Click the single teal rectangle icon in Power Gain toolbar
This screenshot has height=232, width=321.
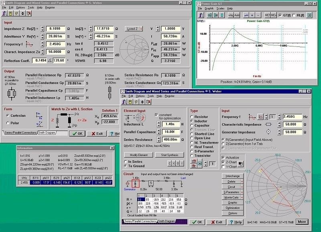[x=222, y=15]
